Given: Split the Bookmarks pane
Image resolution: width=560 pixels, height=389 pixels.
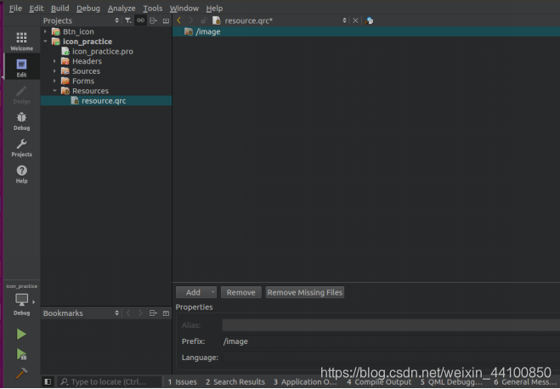Looking at the screenshot, I should pyautogui.click(x=153, y=313).
